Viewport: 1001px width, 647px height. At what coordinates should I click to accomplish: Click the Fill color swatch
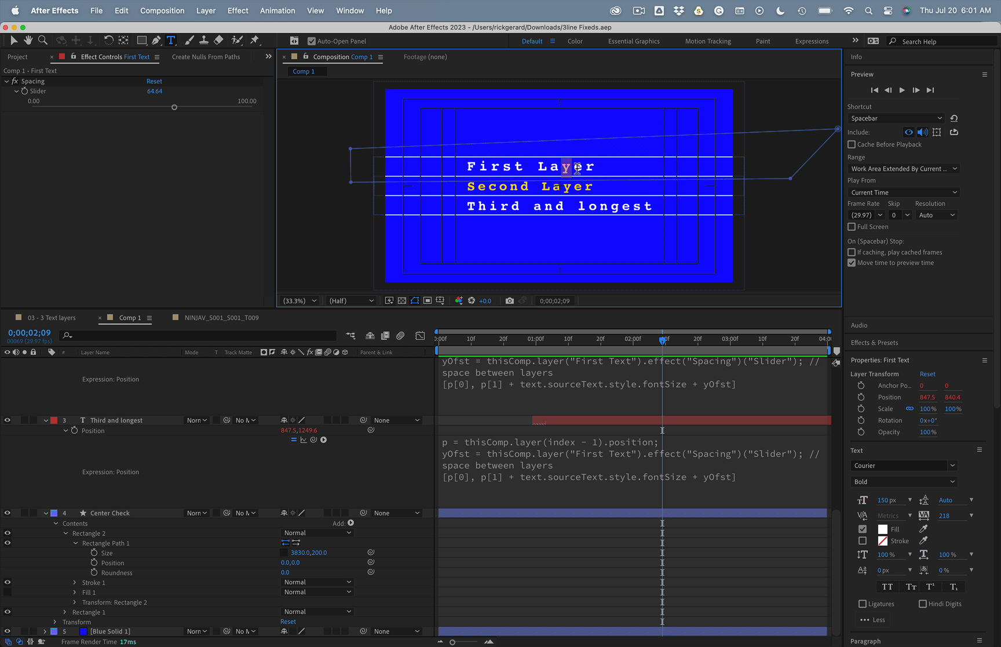coord(883,529)
